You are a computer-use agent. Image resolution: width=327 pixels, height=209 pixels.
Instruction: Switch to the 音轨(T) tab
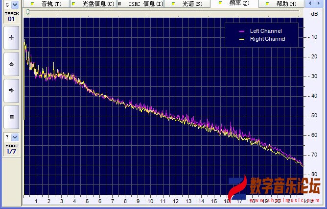click(x=47, y=4)
